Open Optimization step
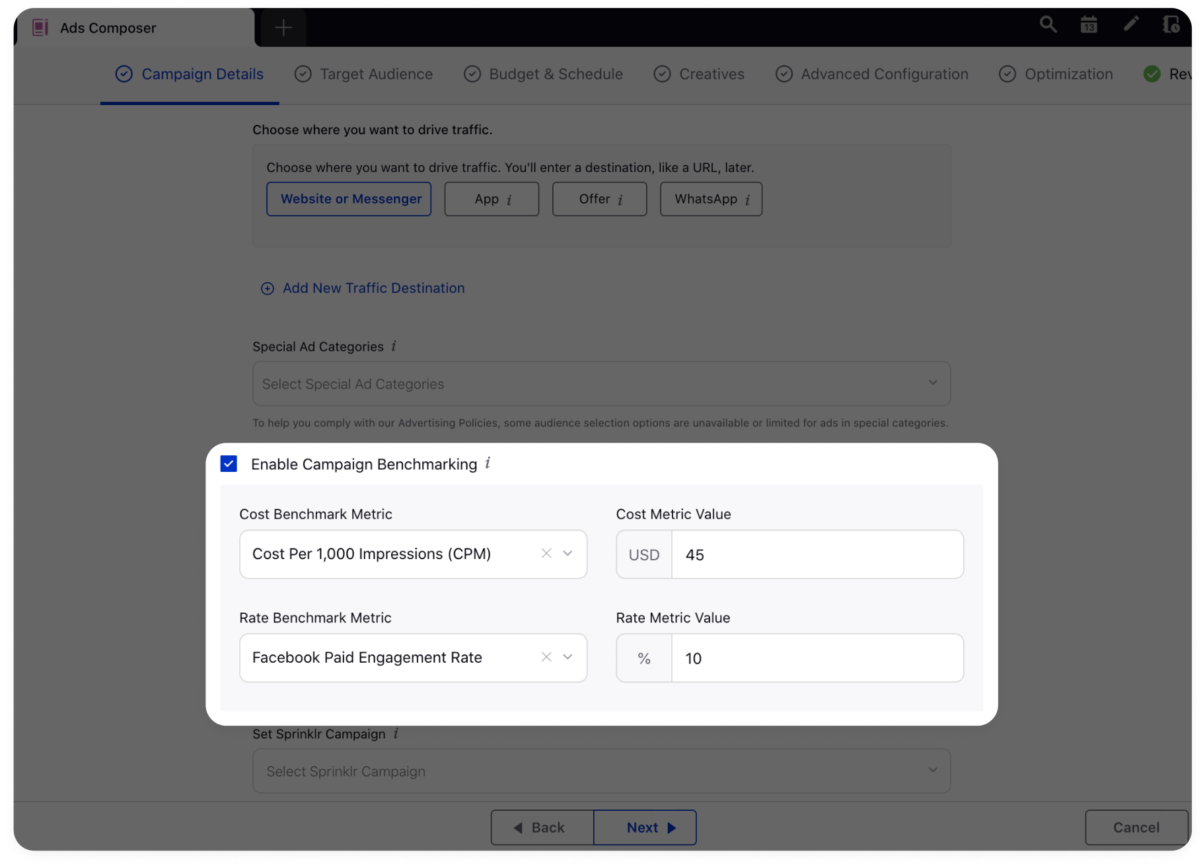 click(1056, 74)
